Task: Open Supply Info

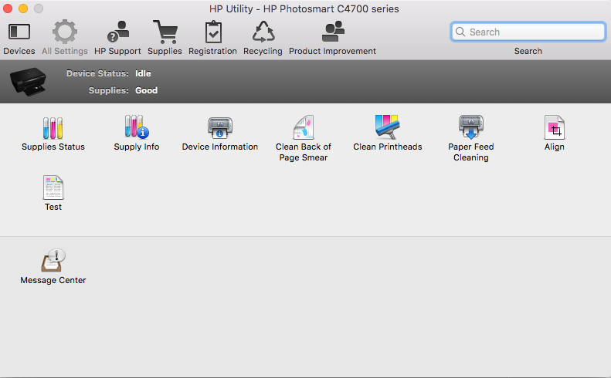Action: pos(137,127)
